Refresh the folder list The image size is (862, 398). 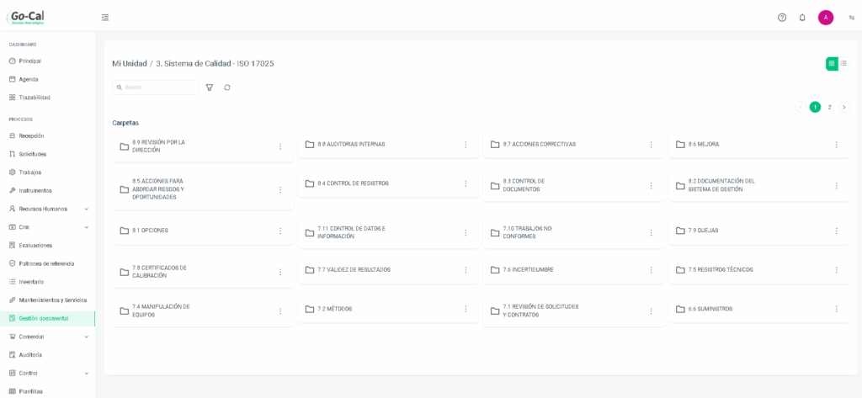click(x=227, y=88)
